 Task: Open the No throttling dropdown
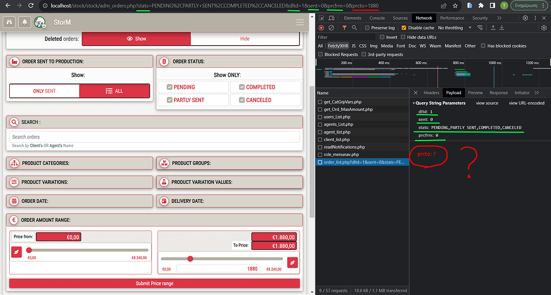click(x=454, y=27)
